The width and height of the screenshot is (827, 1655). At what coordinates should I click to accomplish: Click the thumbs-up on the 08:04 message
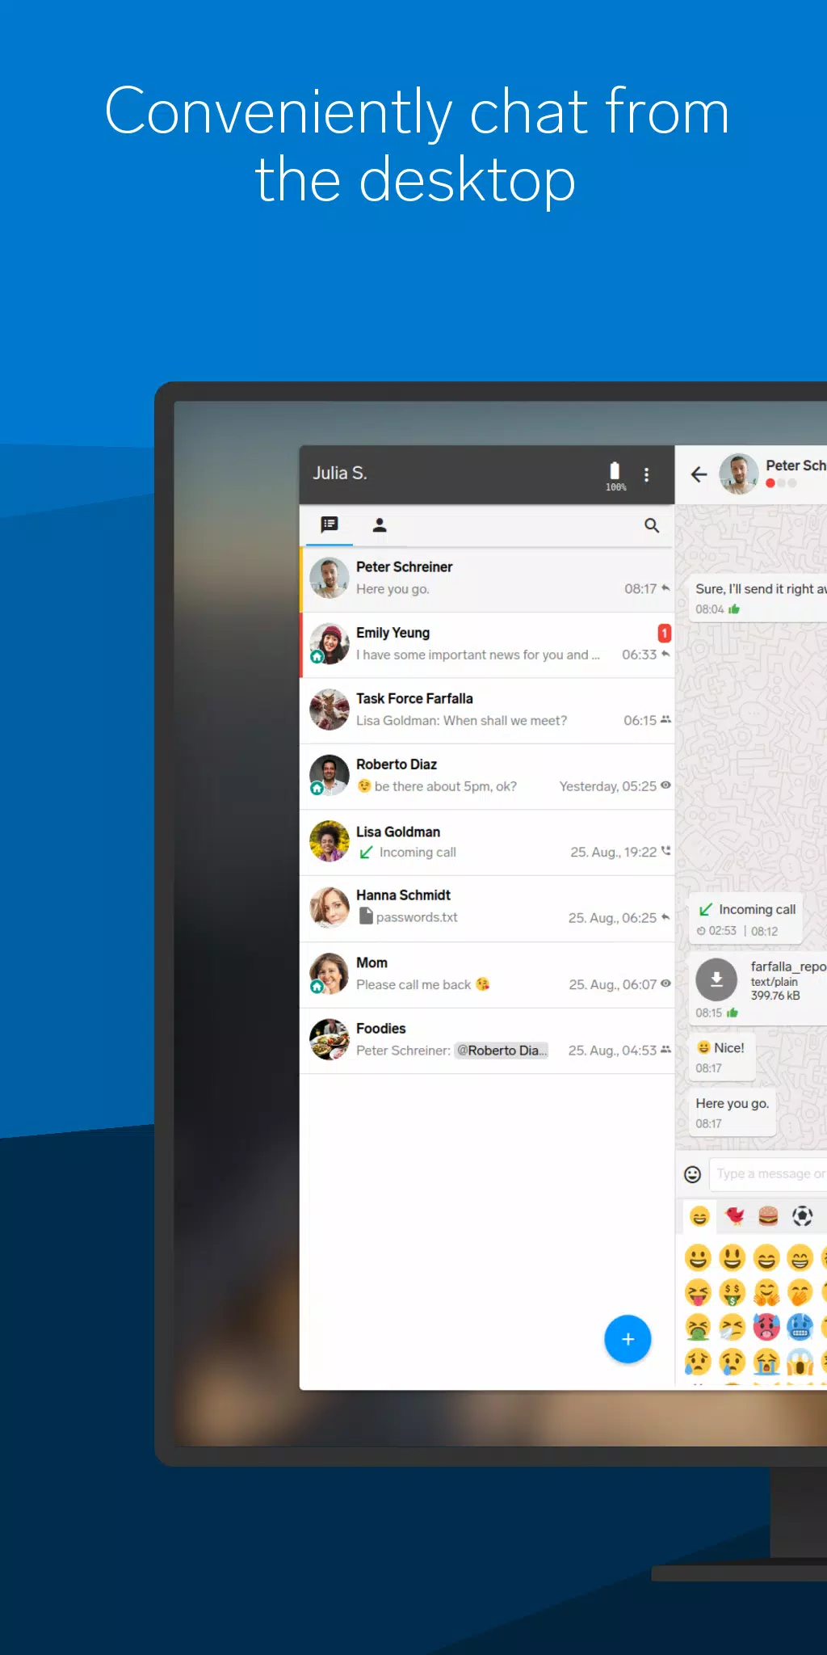click(734, 609)
